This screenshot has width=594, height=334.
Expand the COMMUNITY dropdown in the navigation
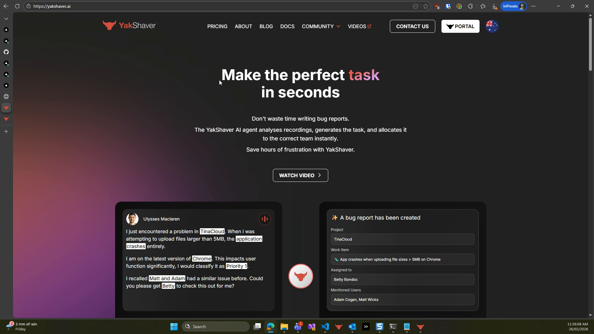pyautogui.click(x=321, y=26)
